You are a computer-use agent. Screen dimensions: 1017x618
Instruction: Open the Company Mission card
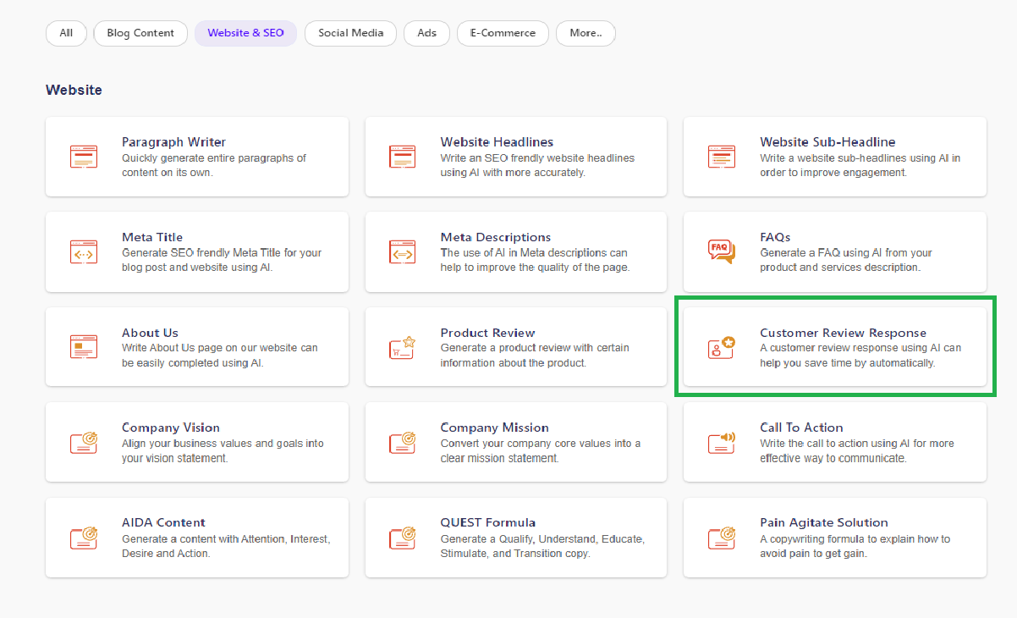point(515,442)
